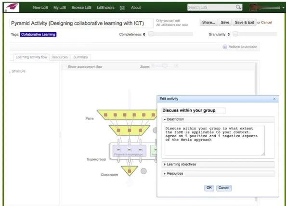This screenshot has width=286, height=206.
Task: Open the LdShakers page
Action: pos(105,8)
